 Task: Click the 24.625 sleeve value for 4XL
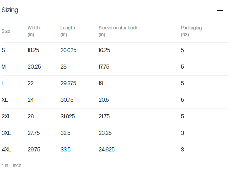point(107,150)
